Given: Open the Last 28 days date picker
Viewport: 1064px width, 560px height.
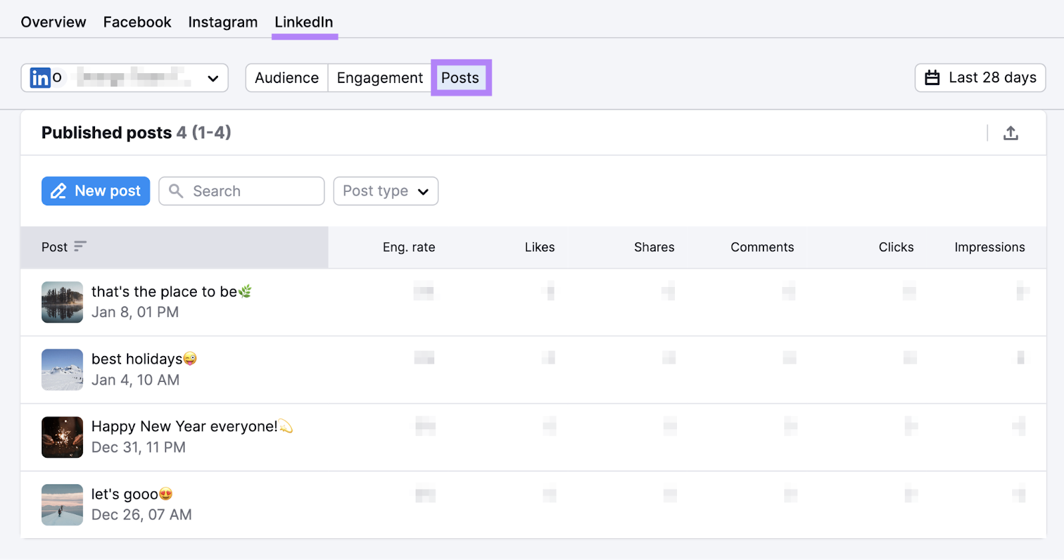Looking at the screenshot, I should pos(980,78).
